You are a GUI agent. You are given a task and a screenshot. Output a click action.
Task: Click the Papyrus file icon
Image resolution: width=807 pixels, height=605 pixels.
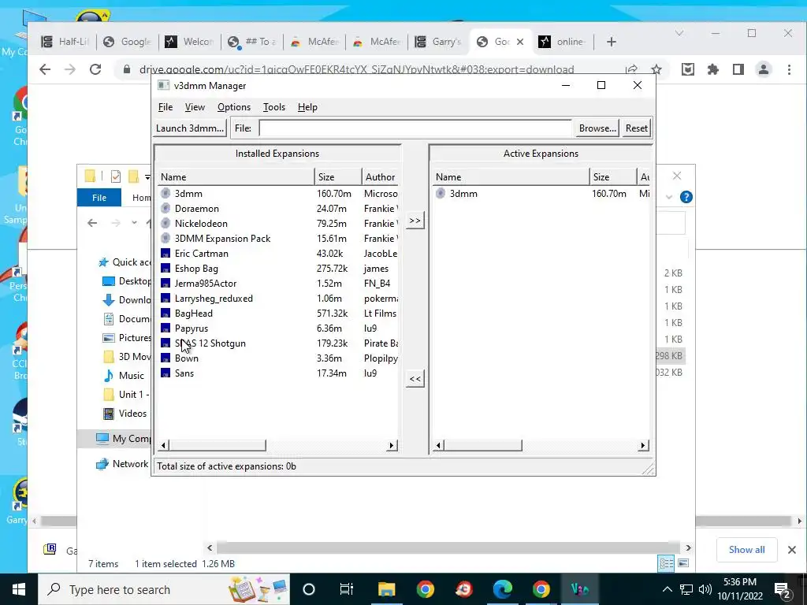(165, 328)
